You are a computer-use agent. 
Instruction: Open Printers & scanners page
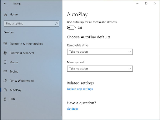pos(22,53)
